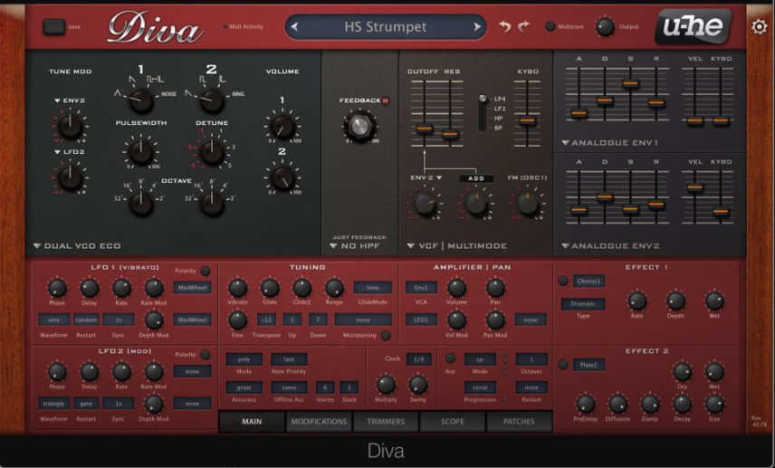775x468 pixels.
Task: Toggle LFO 2 Polarity button
Action: click(206, 355)
